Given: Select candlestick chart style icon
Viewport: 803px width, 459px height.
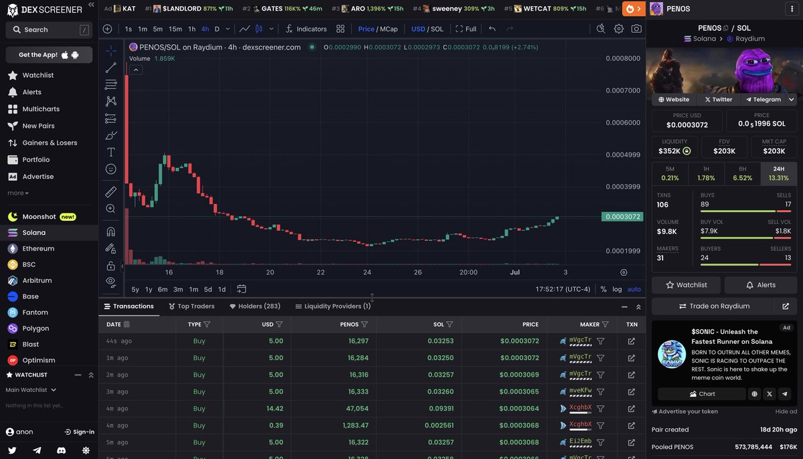Looking at the screenshot, I should 260,29.
